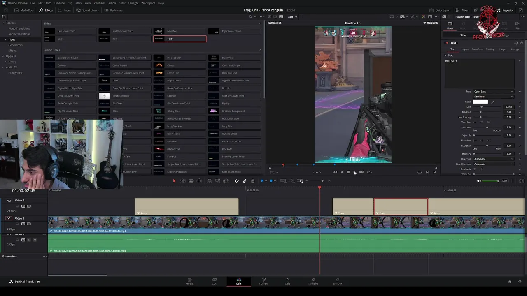Play in reverse in the viewer
The height and width of the screenshot is (296, 527).
341,172
